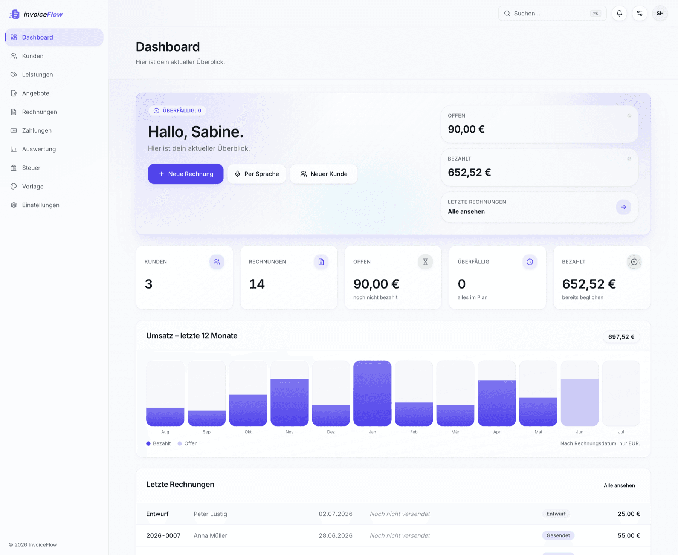Click the Angebote edit icon in sidebar

pyautogui.click(x=14, y=93)
